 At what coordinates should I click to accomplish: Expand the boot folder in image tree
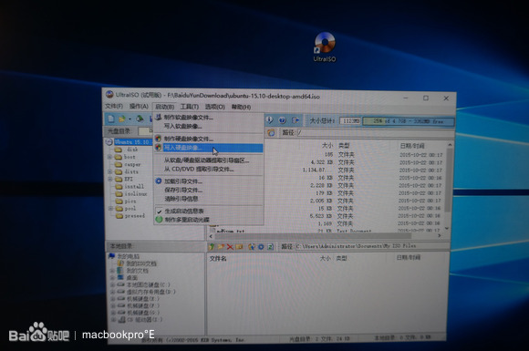(x=110, y=157)
